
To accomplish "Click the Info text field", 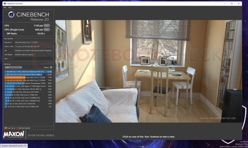I will pyautogui.click(x=33, y=58).
